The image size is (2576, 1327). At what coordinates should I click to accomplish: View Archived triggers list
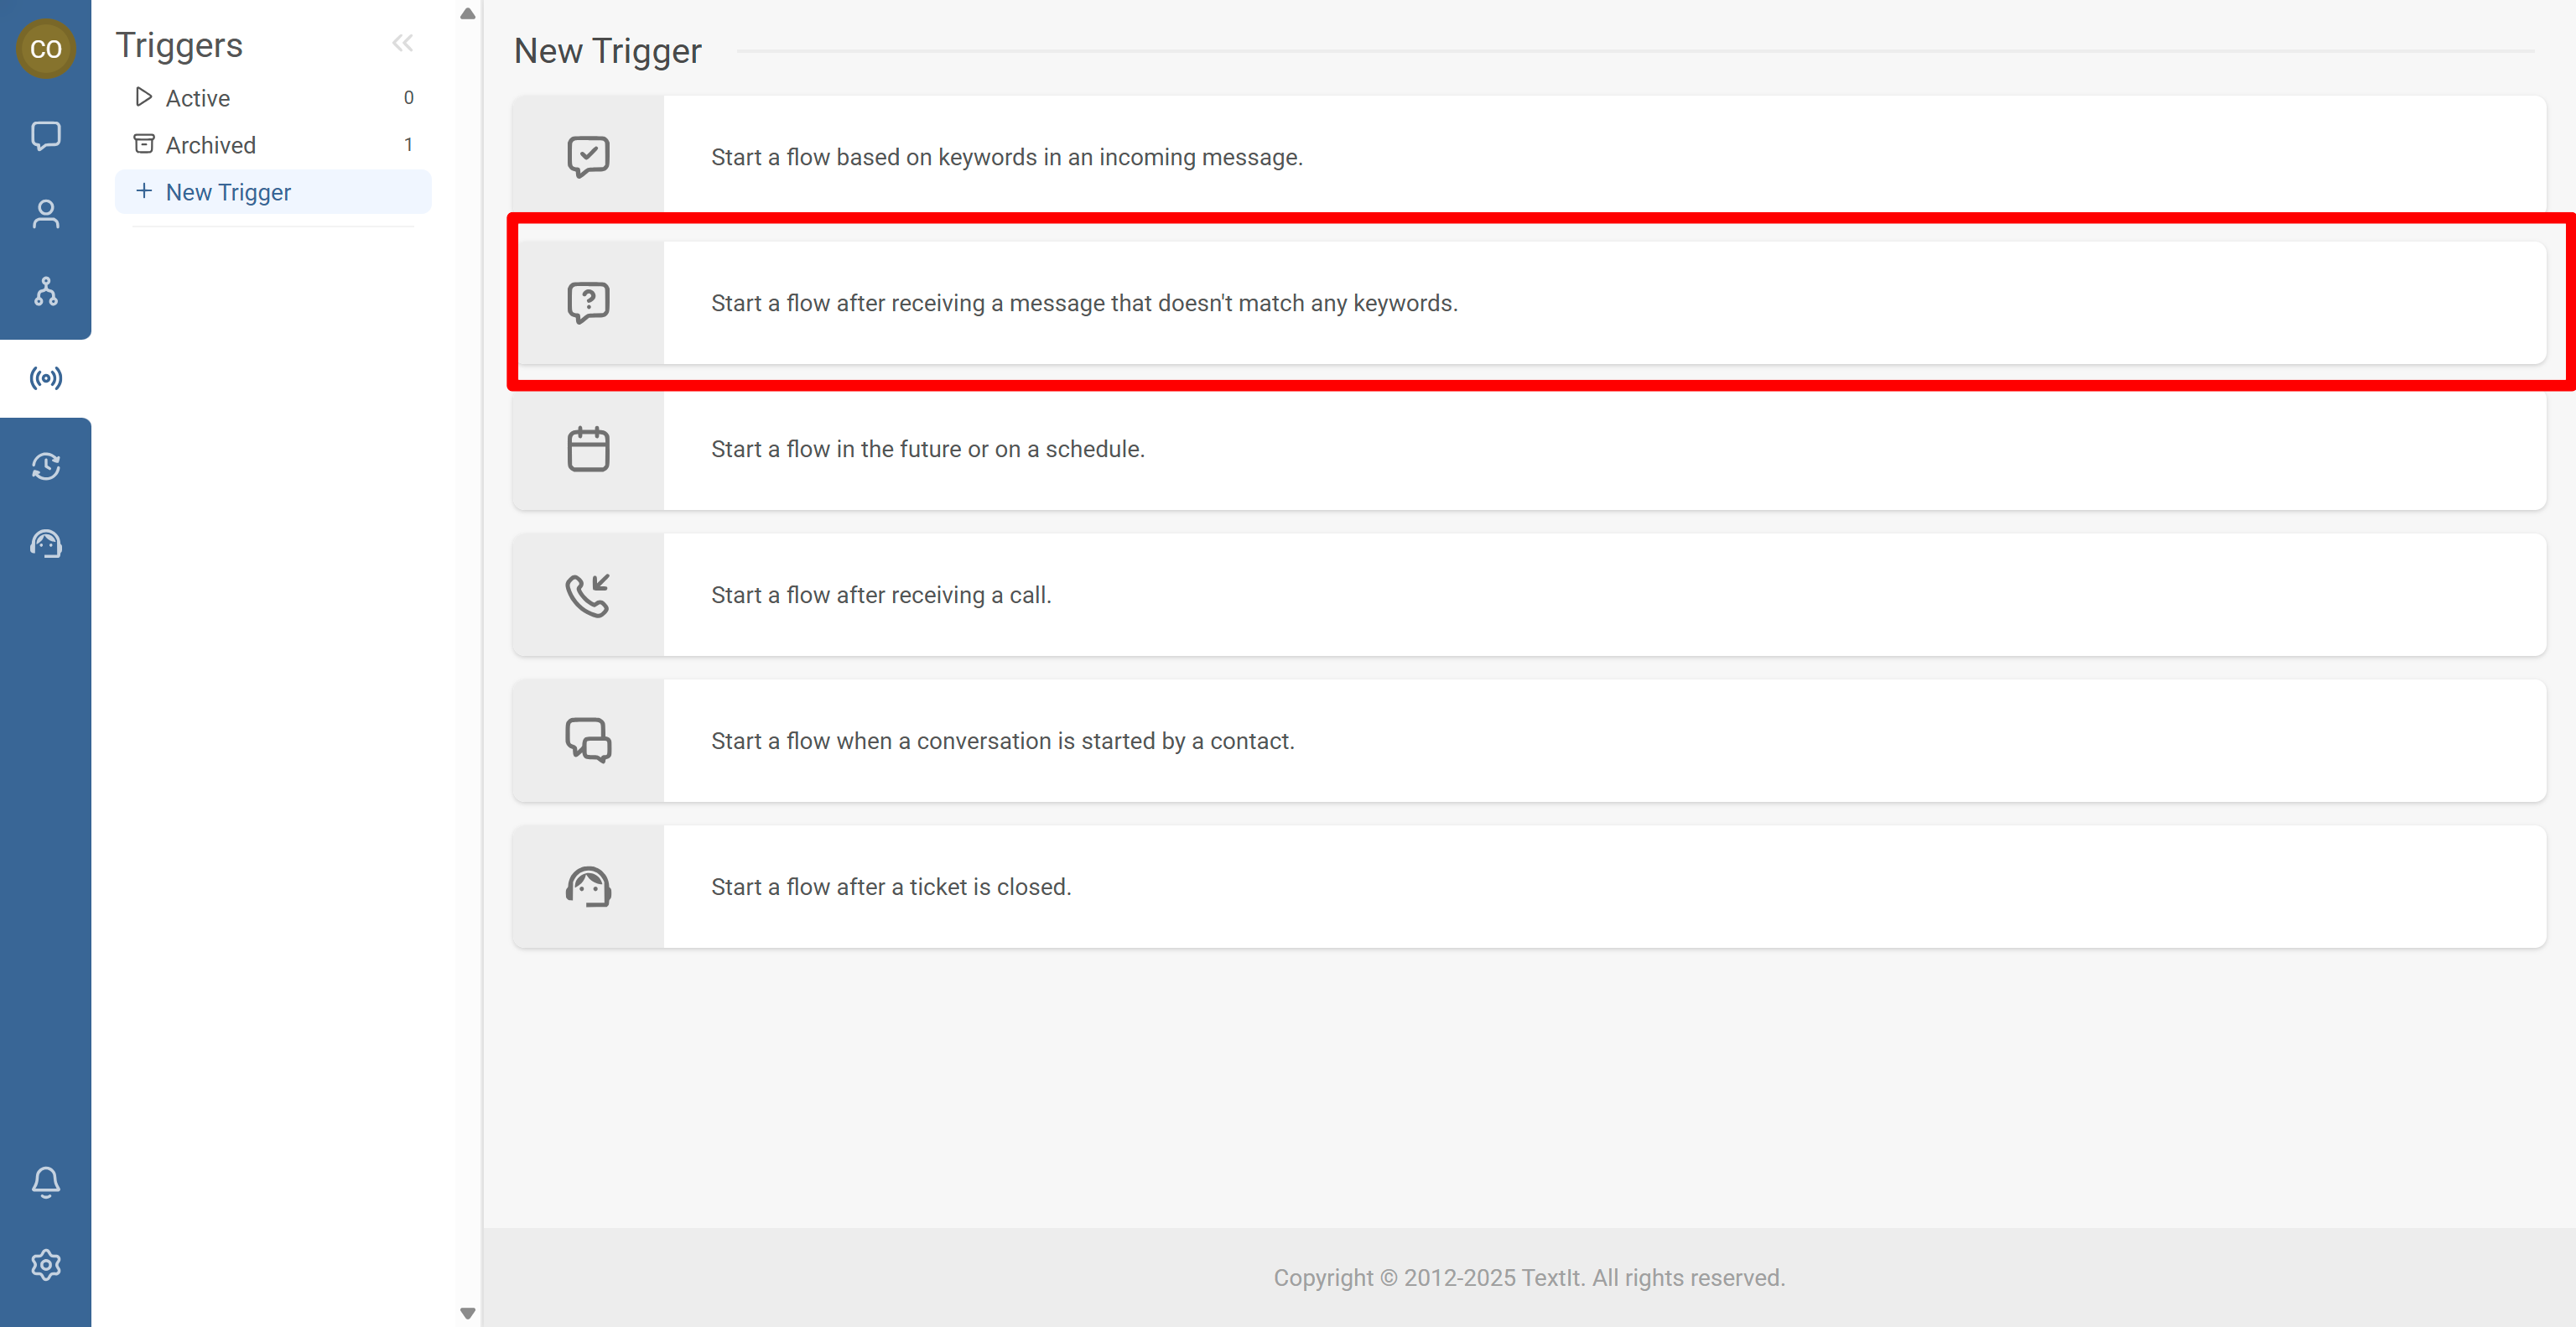(x=209, y=144)
